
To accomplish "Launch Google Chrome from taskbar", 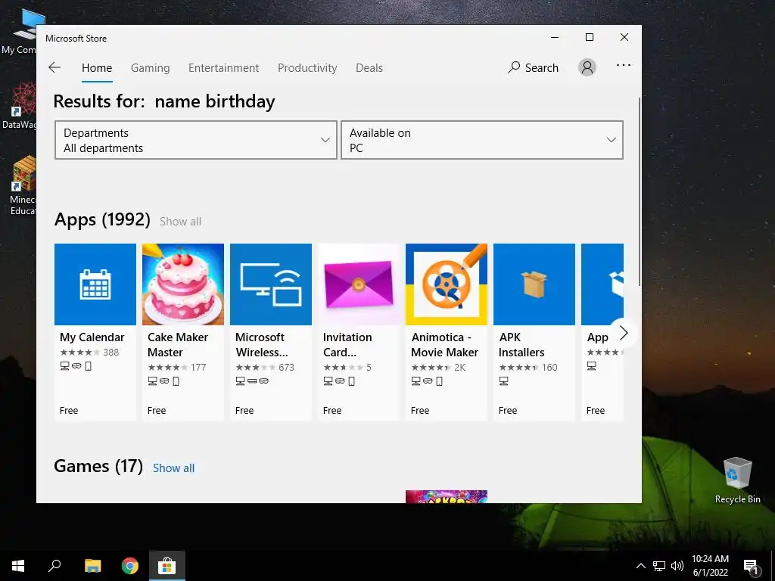I will 130,566.
